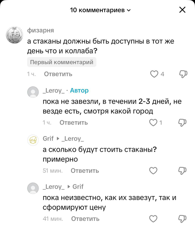
Task: Like _Leroy_'s reply about 2-3 дней
Action: point(153,122)
